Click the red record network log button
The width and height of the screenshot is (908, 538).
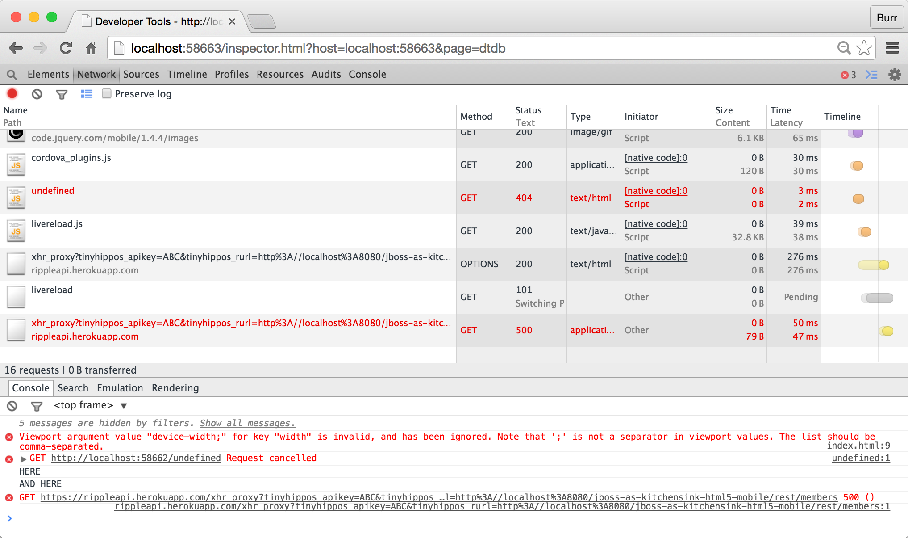coord(12,94)
